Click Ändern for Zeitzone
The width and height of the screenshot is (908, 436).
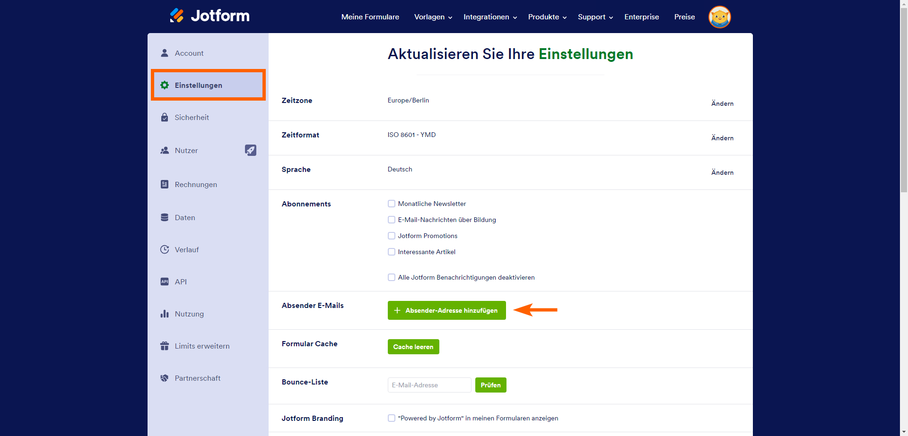point(723,103)
